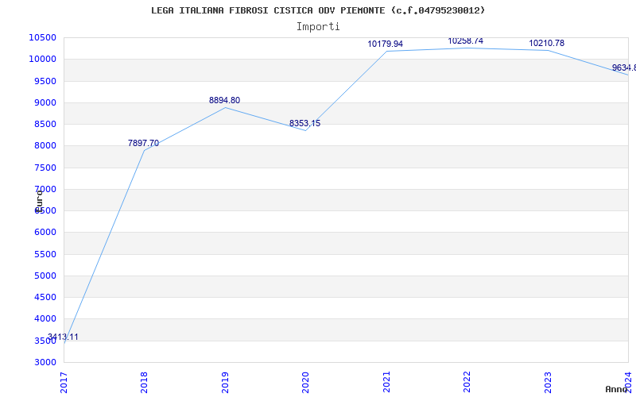Click x-axis year 2017
636x397 pixels.
tap(64, 382)
